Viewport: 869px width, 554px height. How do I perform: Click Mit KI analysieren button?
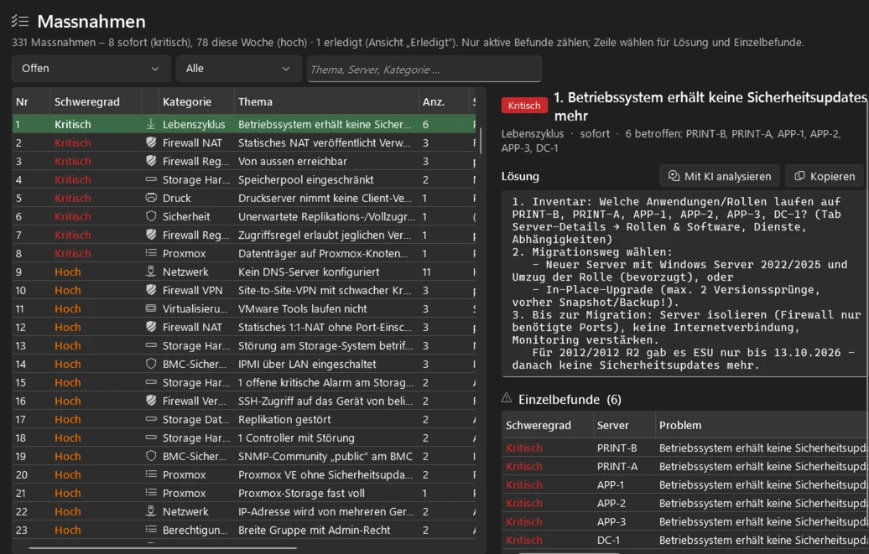720,176
